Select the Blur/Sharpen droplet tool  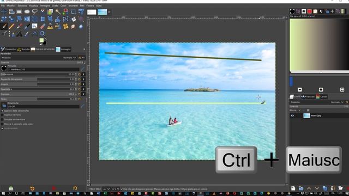(81, 27)
